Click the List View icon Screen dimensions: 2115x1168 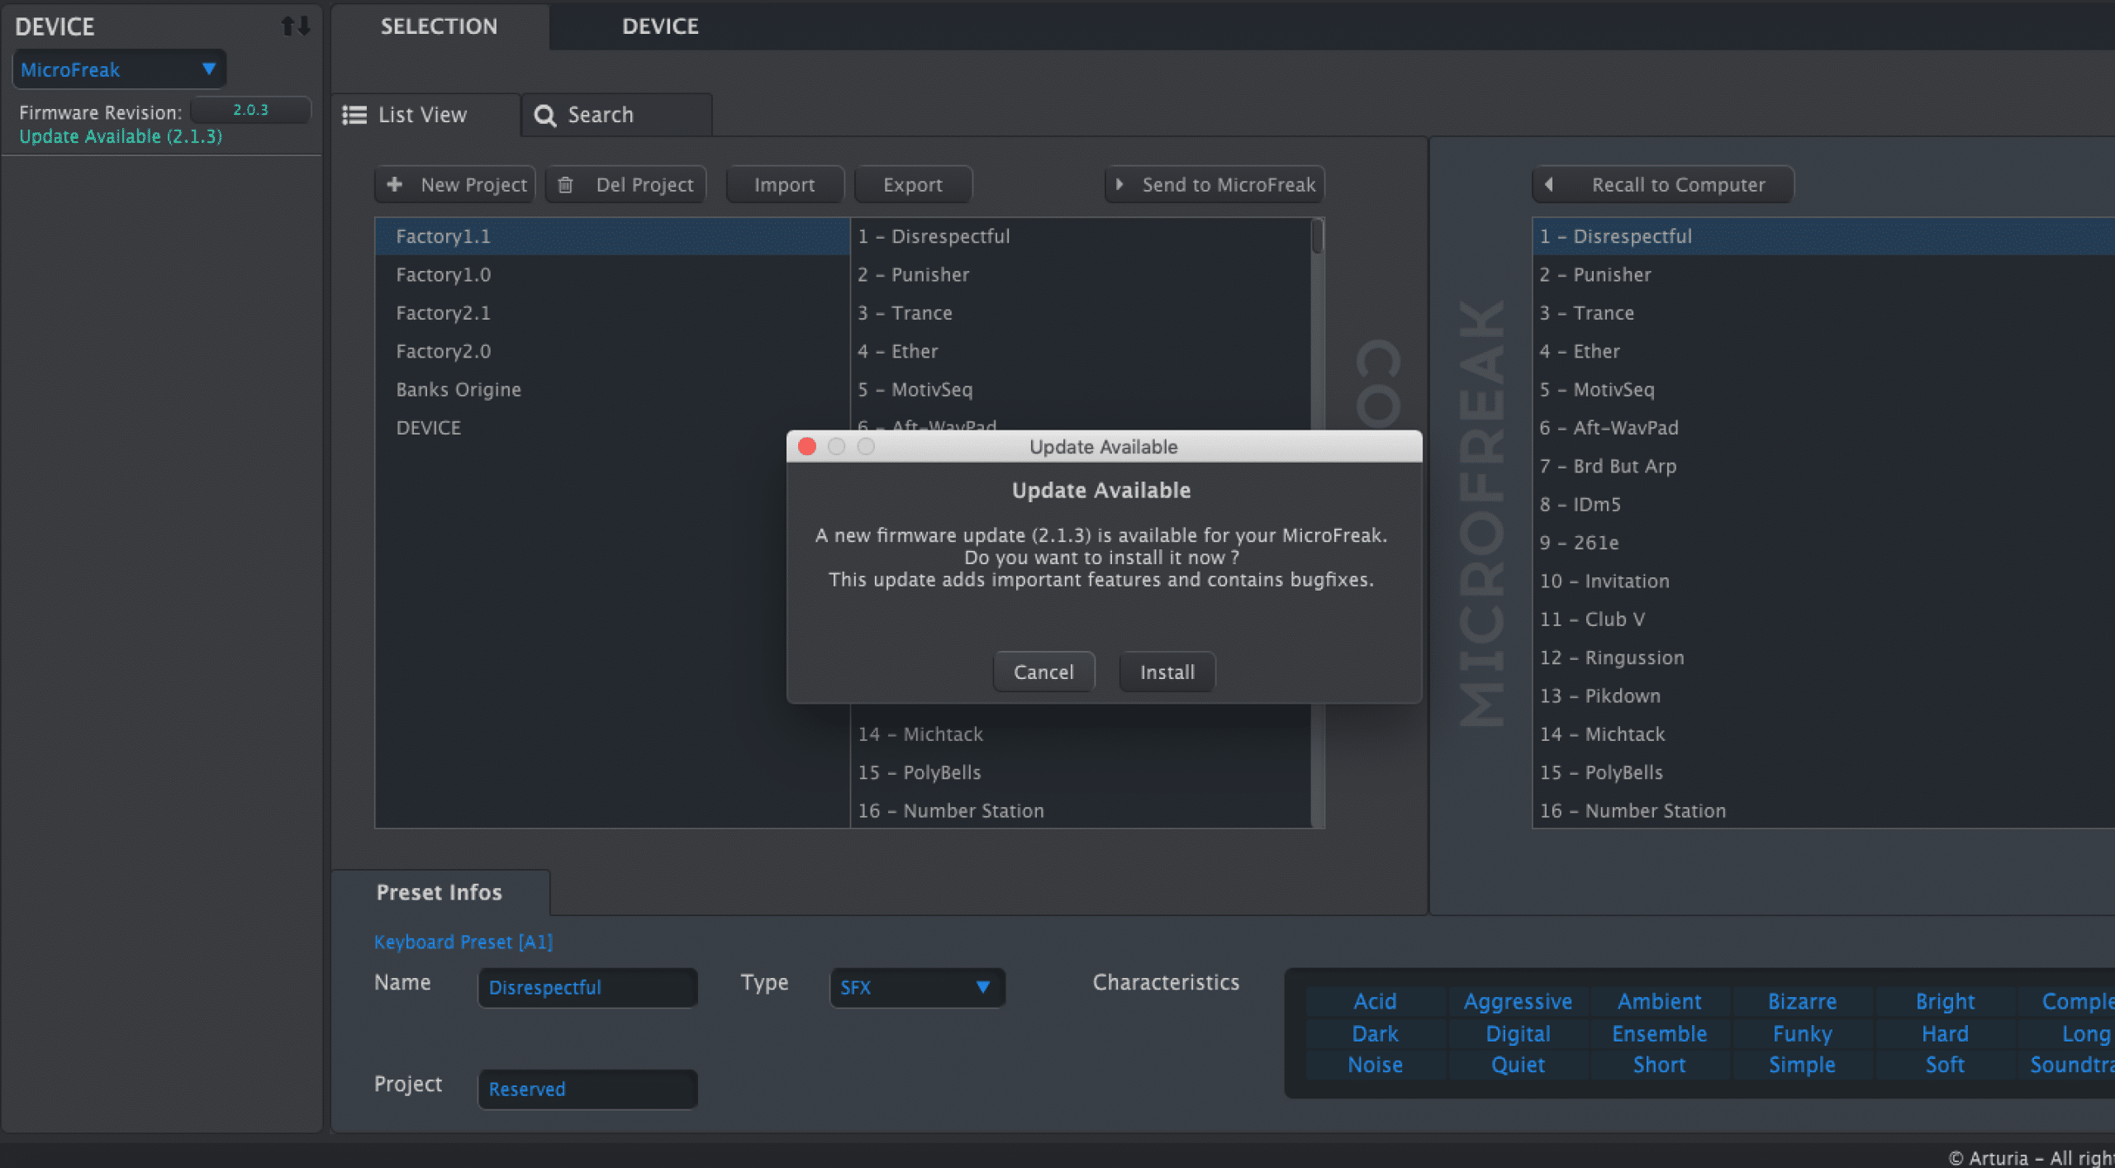[x=354, y=115]
